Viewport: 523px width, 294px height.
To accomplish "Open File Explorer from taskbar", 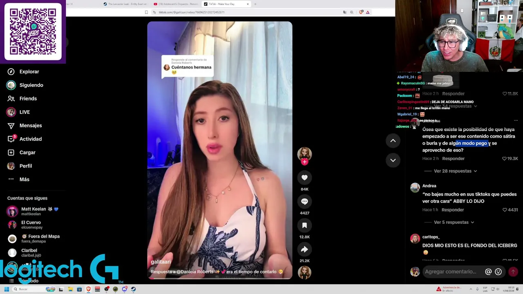I will tap(70, 290).
